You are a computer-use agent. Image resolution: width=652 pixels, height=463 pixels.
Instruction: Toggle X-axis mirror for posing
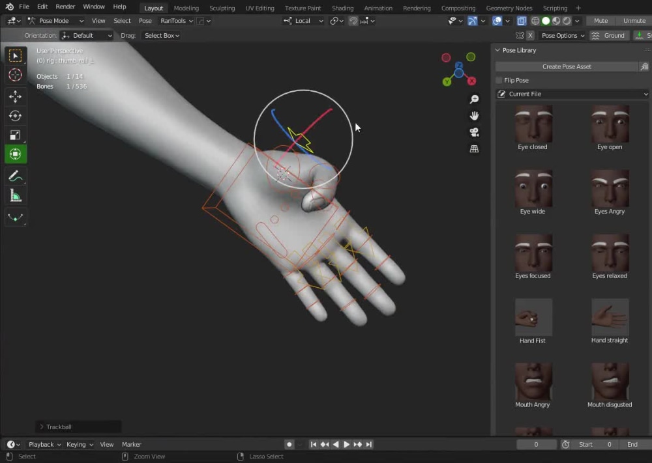[x=530, y=35]
